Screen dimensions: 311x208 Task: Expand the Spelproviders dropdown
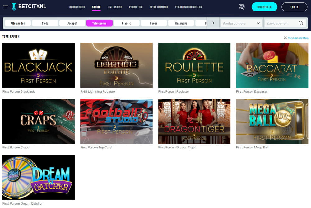(241, 23)
